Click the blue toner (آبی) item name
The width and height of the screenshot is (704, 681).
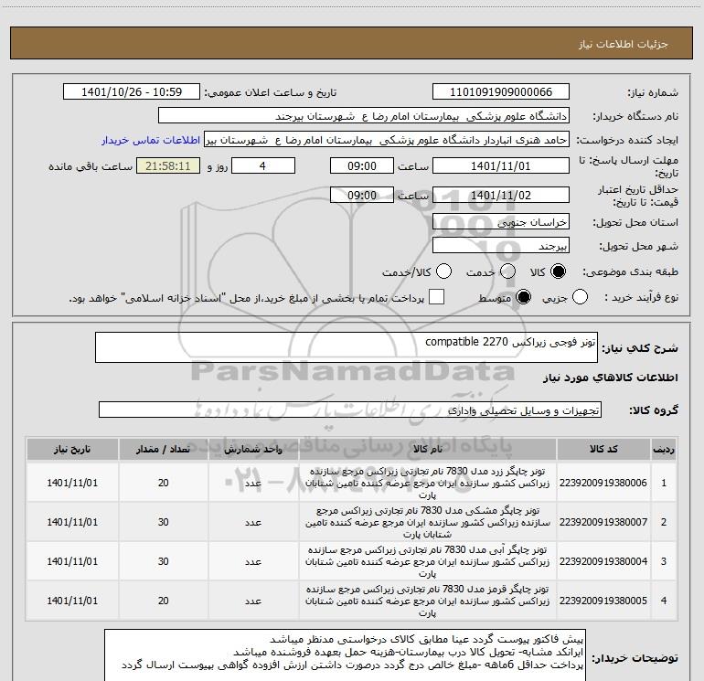428,561
